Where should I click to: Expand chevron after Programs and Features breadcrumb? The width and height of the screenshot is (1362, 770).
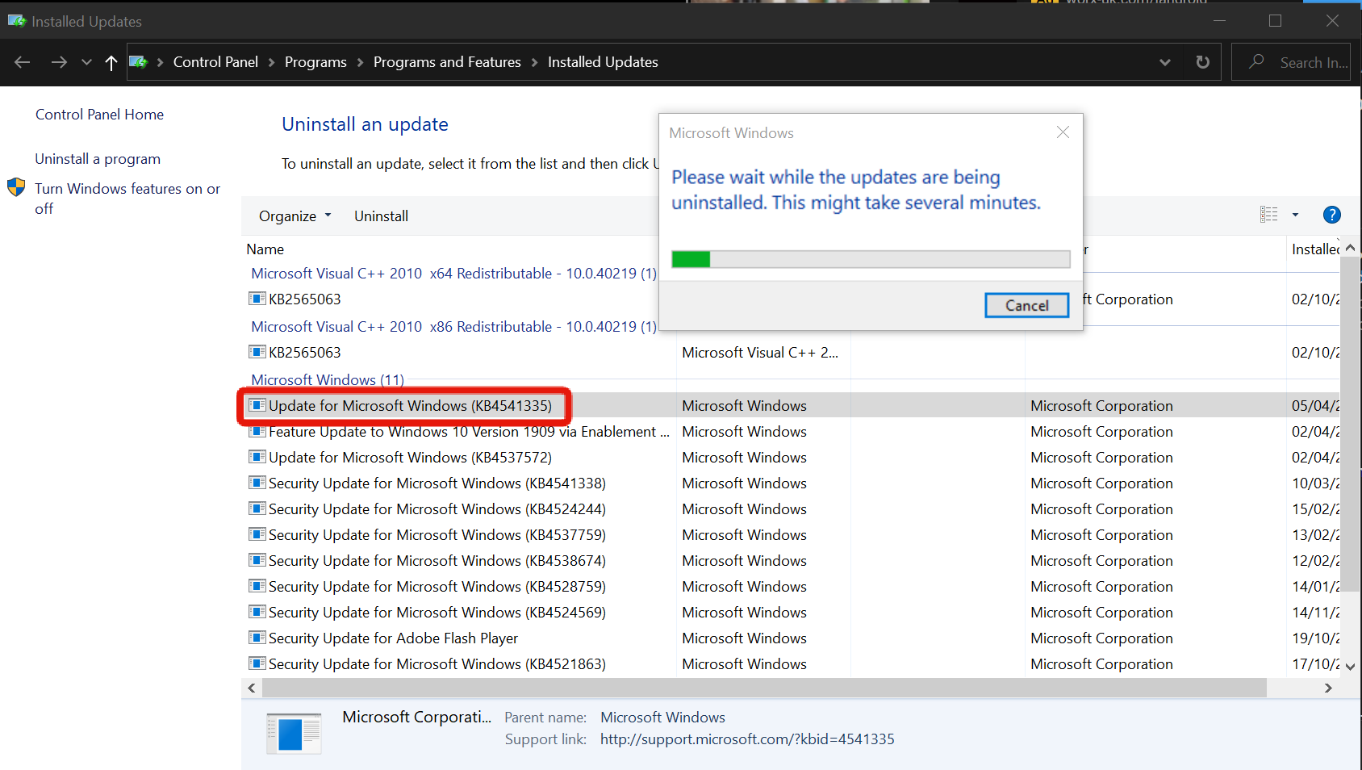click(534, 62)
